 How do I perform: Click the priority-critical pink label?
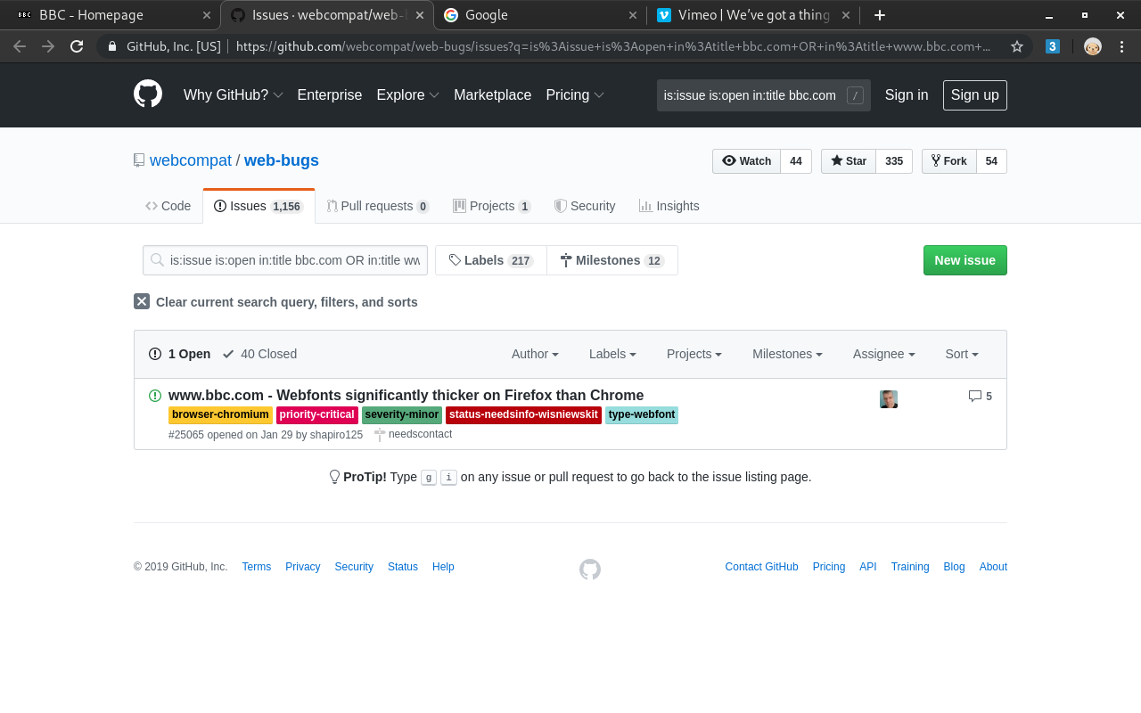tap(317, 414)
